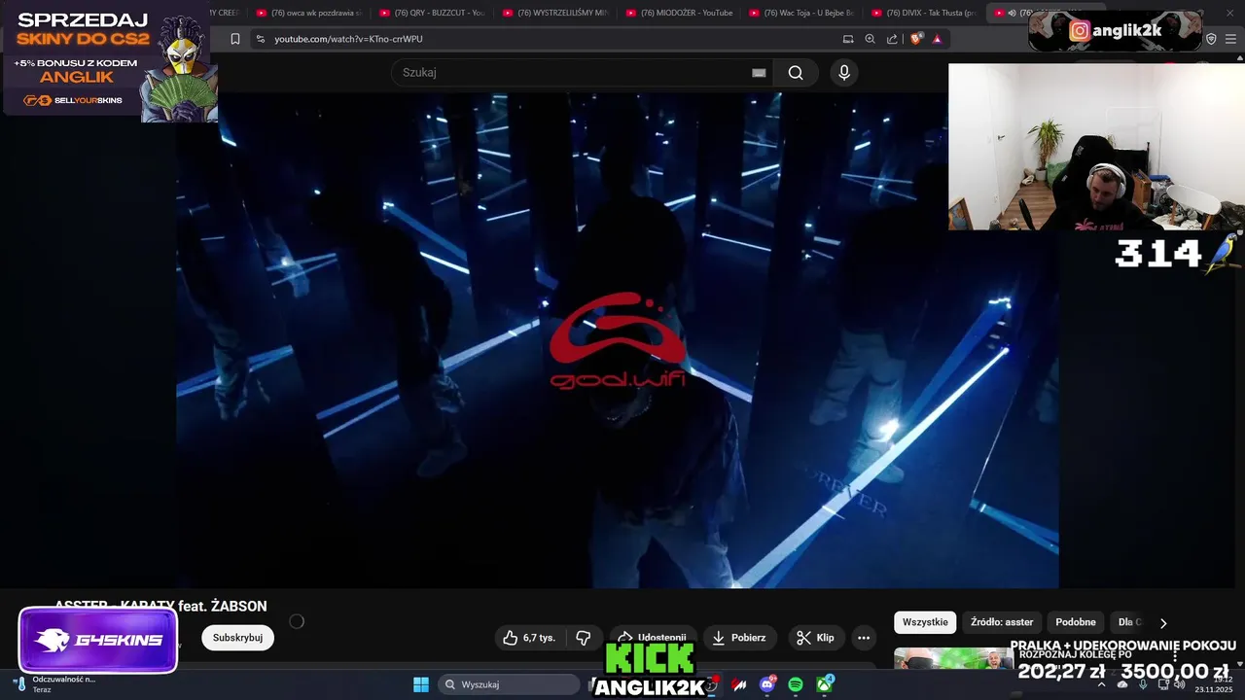1245x700 pixels.
Task: Click the zoom magnifier icon in address bar
Action: 870,39
